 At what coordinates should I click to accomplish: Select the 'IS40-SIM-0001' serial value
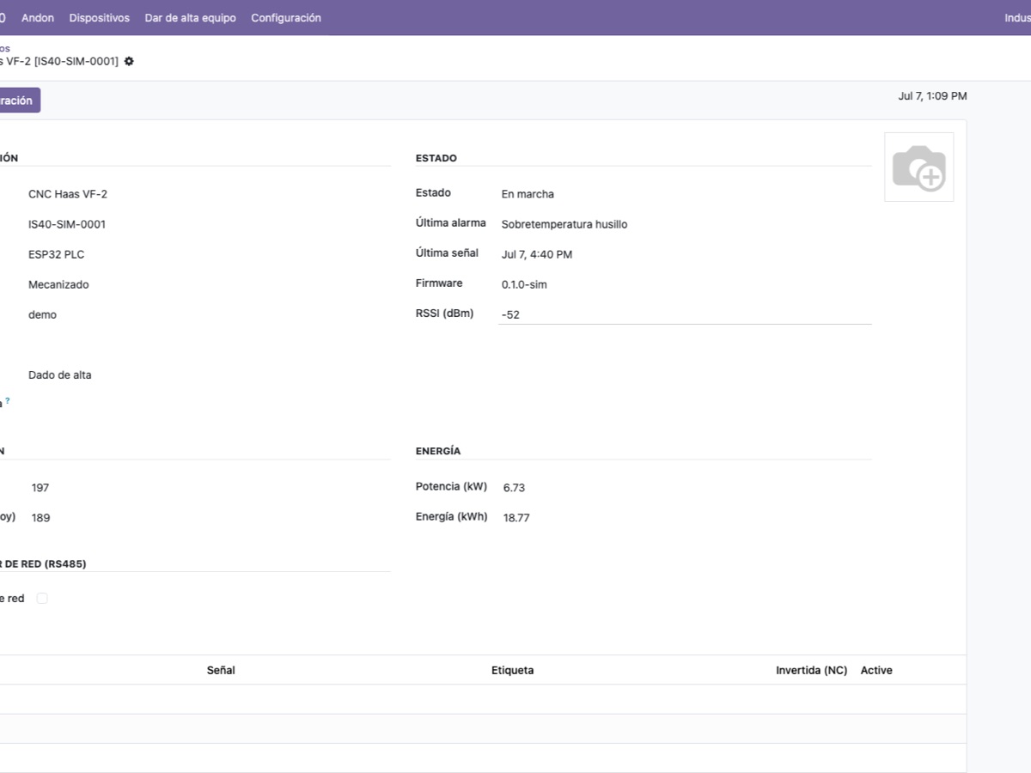(x=67, y=224)
